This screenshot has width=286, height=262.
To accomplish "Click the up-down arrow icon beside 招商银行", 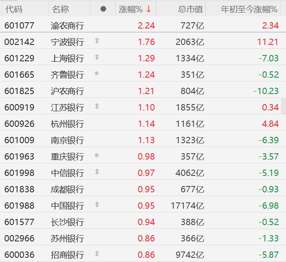I will click(97, 254).
